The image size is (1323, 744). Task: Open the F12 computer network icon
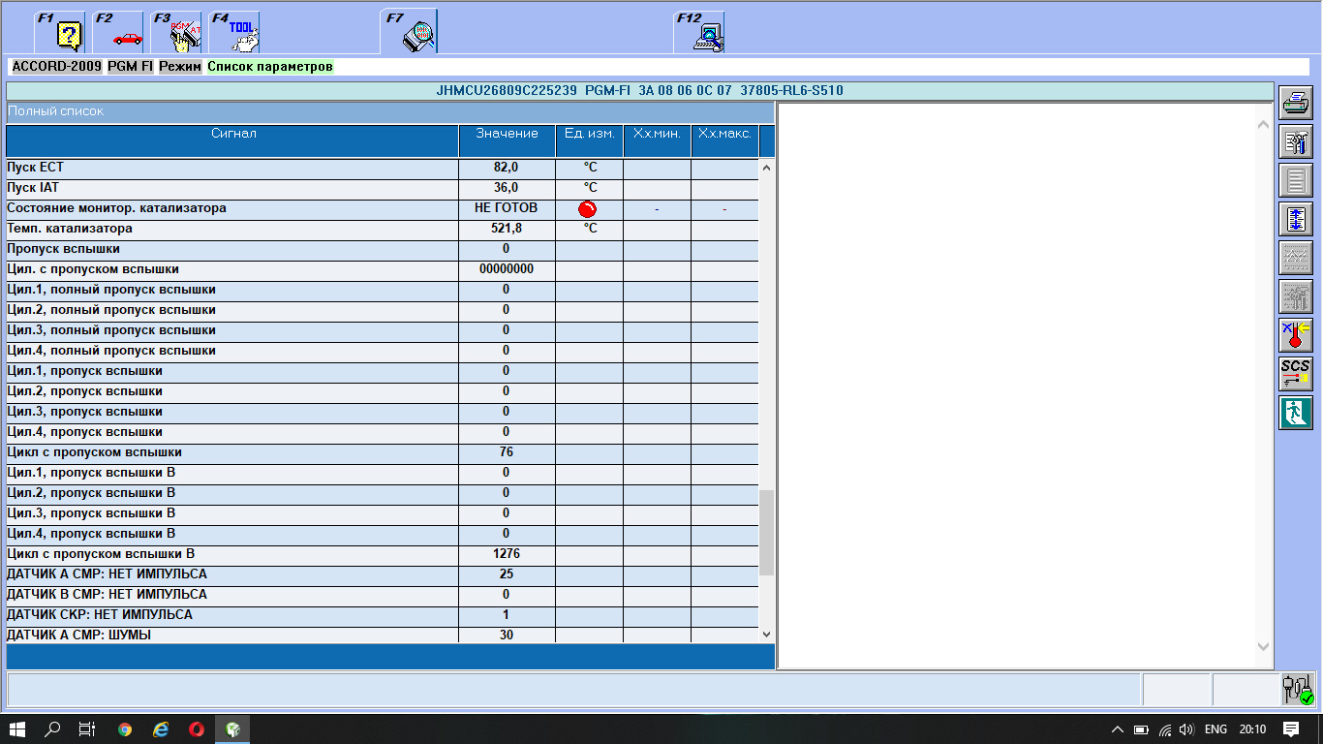tap(700, 34)
